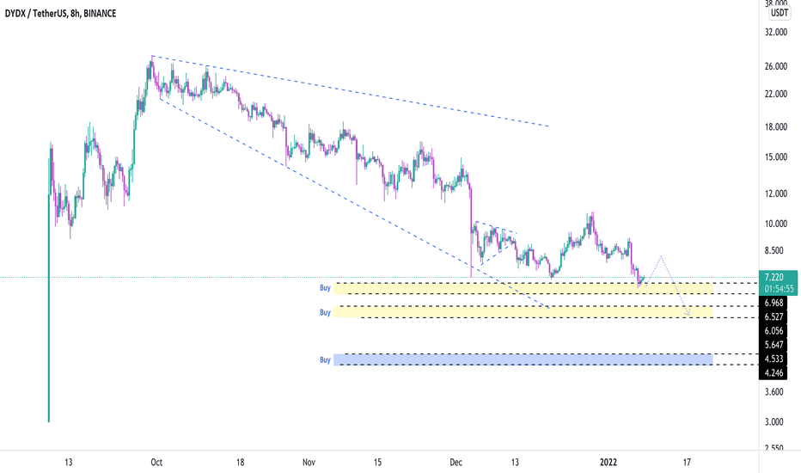Click the 2022 label on time axis
This screenshot has height=473, width=801.
pyautogui.click(x=608, y=463)
